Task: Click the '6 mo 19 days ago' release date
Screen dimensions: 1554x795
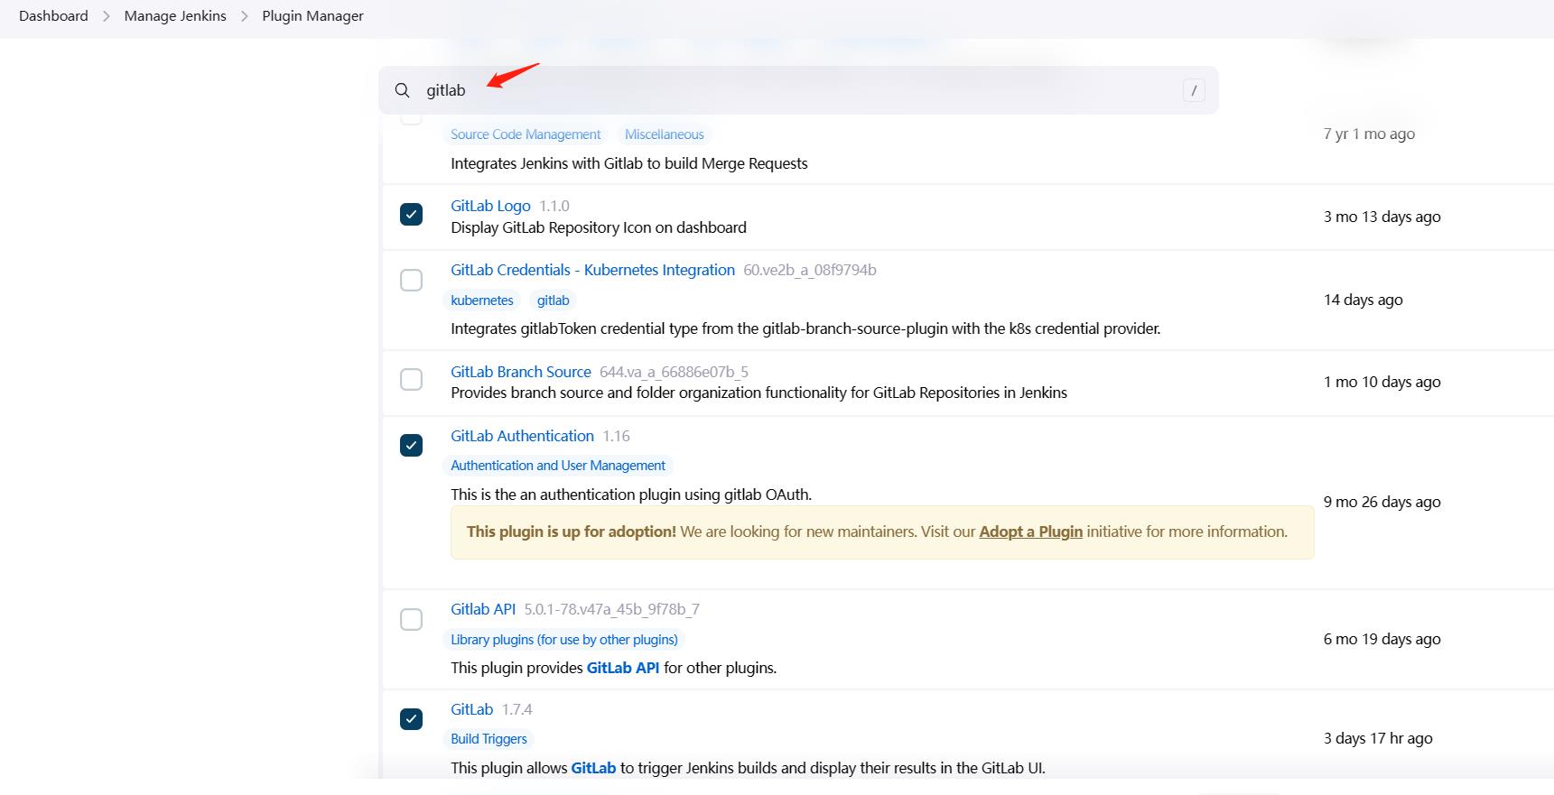Action: tap(1382, 639)
